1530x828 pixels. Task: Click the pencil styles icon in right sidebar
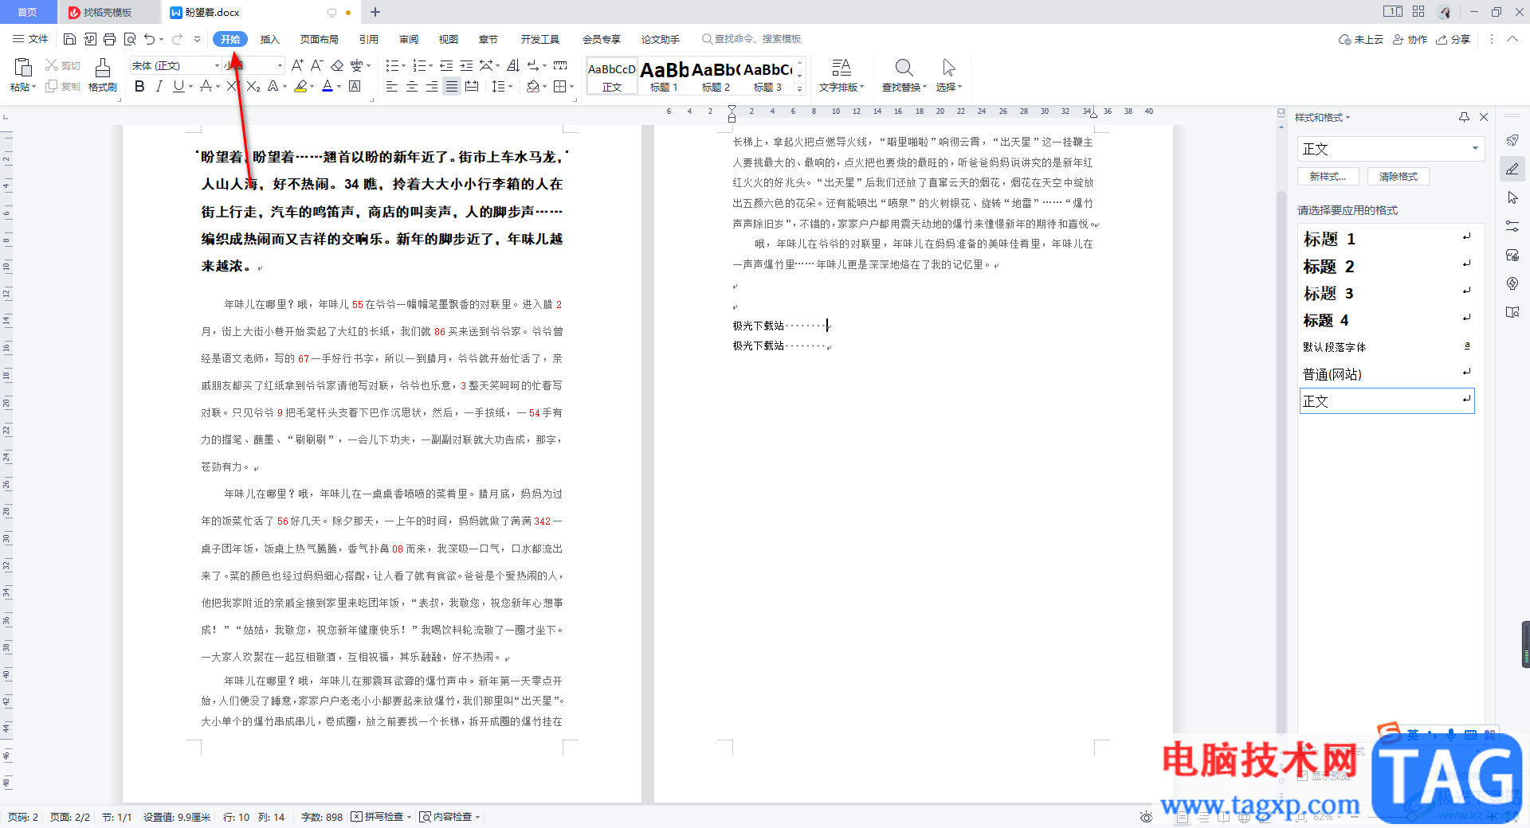point(1512,169)
